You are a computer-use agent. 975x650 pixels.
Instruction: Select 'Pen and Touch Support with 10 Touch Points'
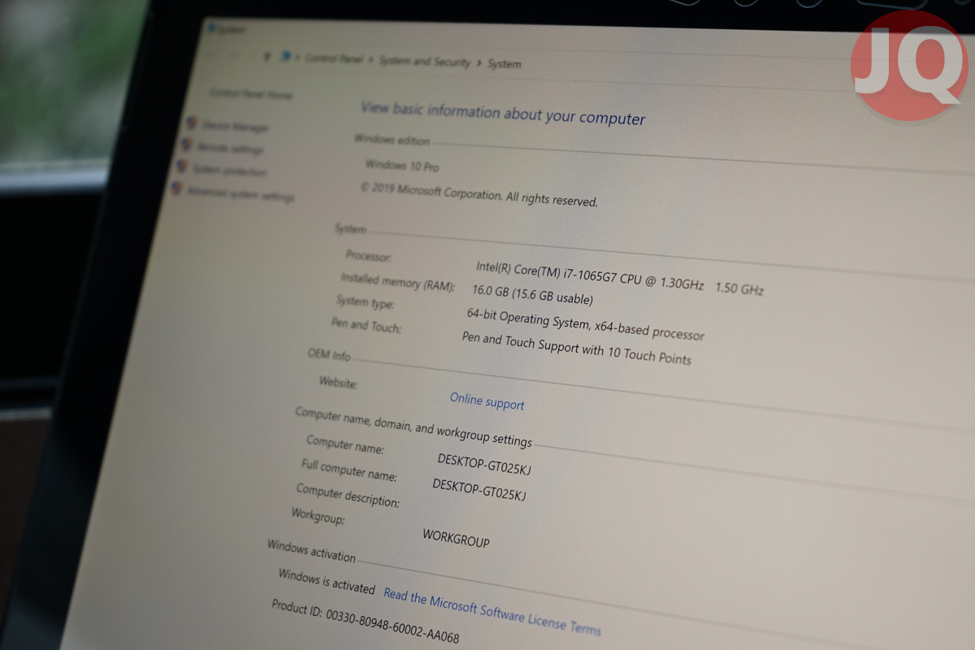click(x=576, y=348)
